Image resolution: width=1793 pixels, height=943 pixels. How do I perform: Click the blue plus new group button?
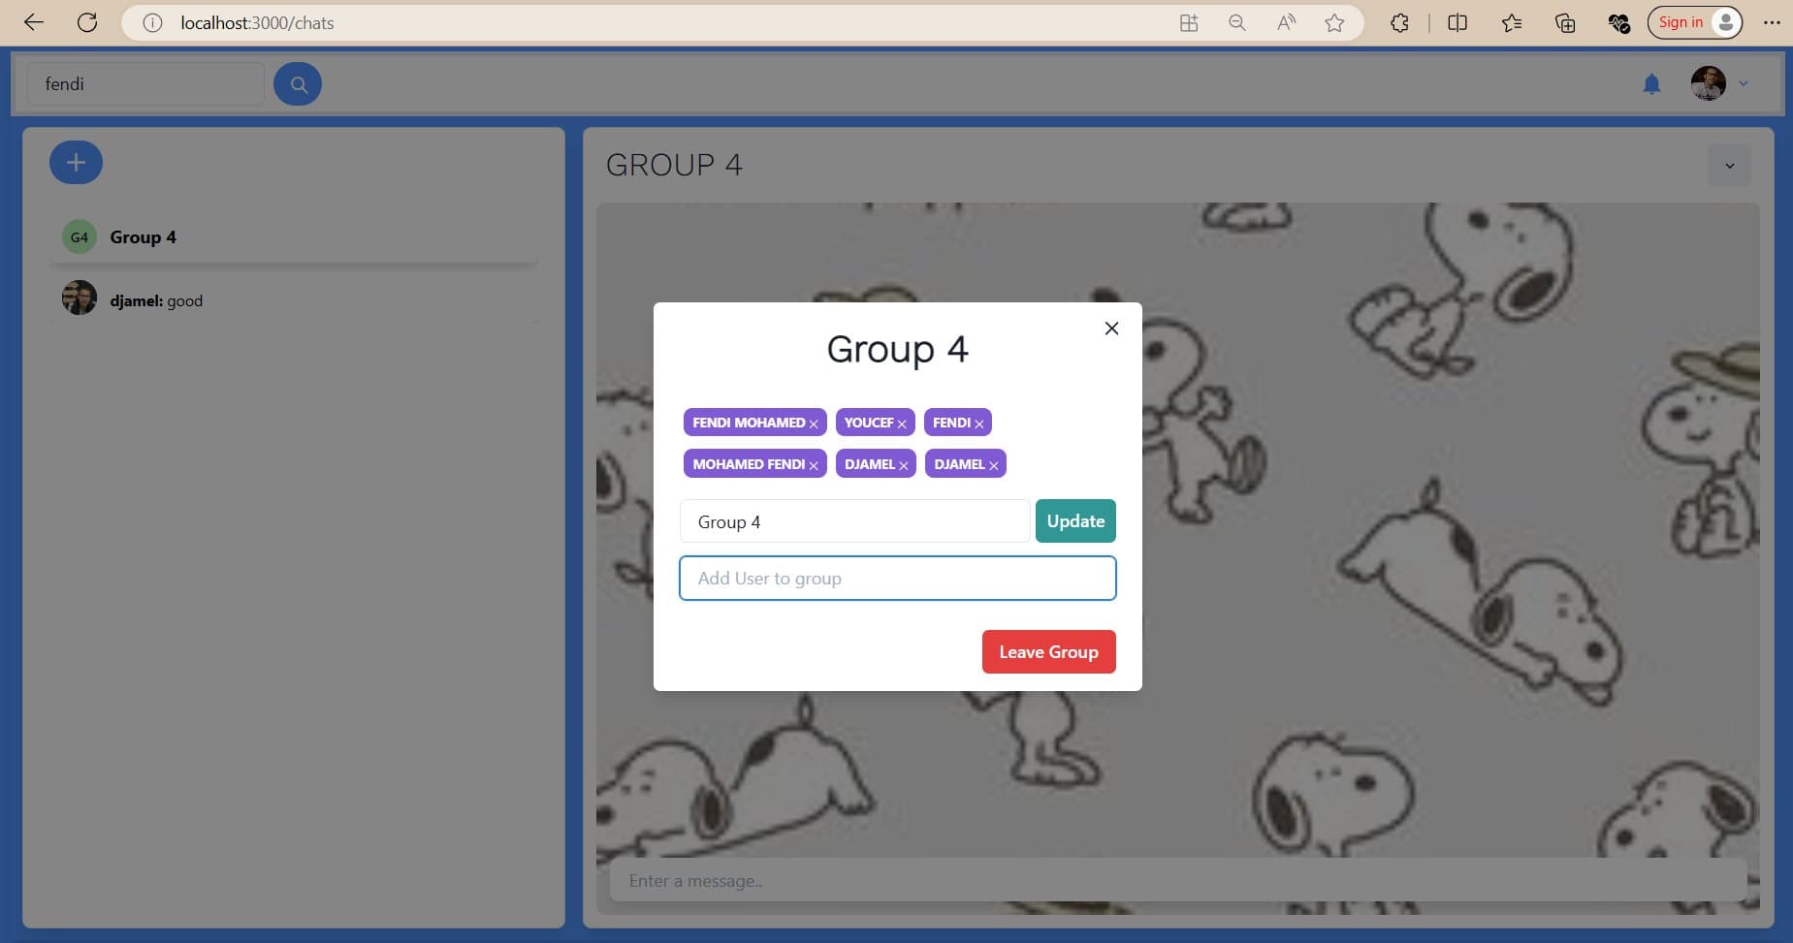[x=76, y=163]
